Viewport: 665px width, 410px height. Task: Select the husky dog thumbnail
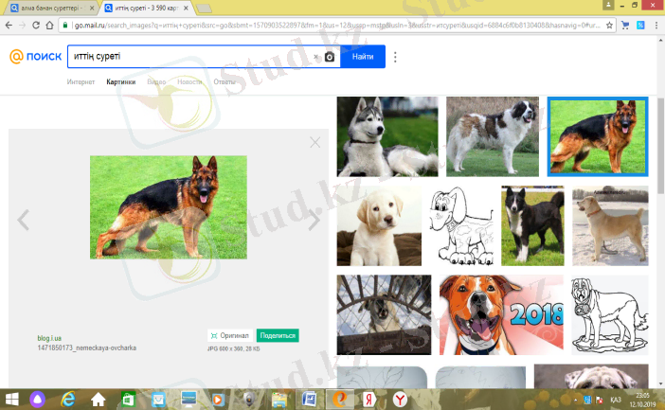386,136
